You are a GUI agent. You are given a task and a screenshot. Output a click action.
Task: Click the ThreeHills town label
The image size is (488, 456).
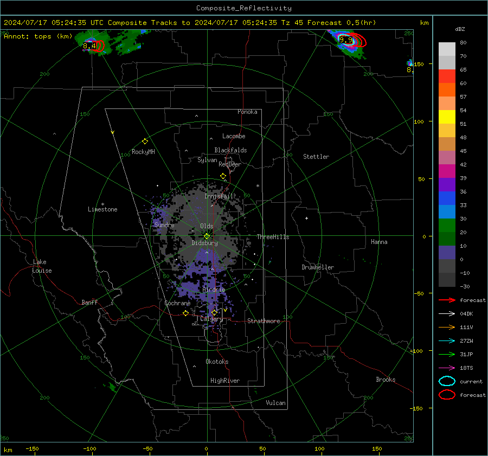(x=273, y=237)
